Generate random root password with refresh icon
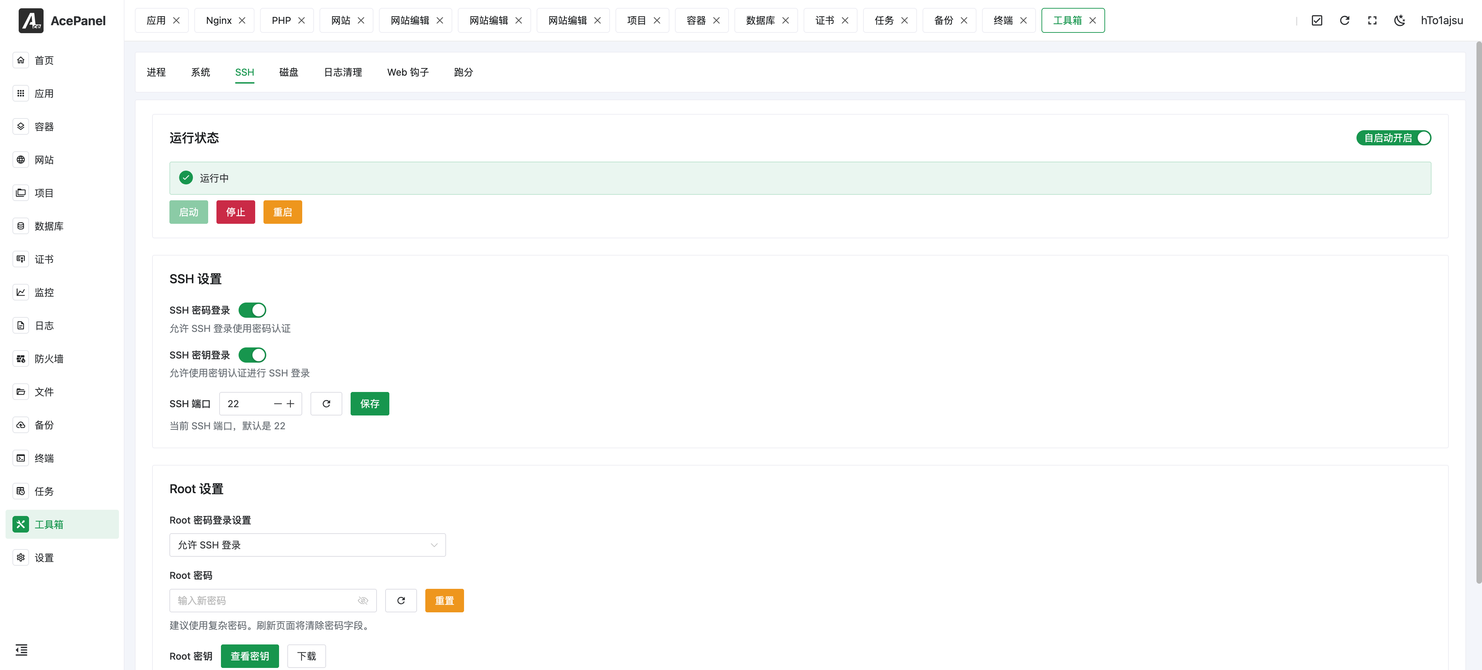Viewport: 1482px width, 670px height. pyautogui.click(x=401, y=601)
